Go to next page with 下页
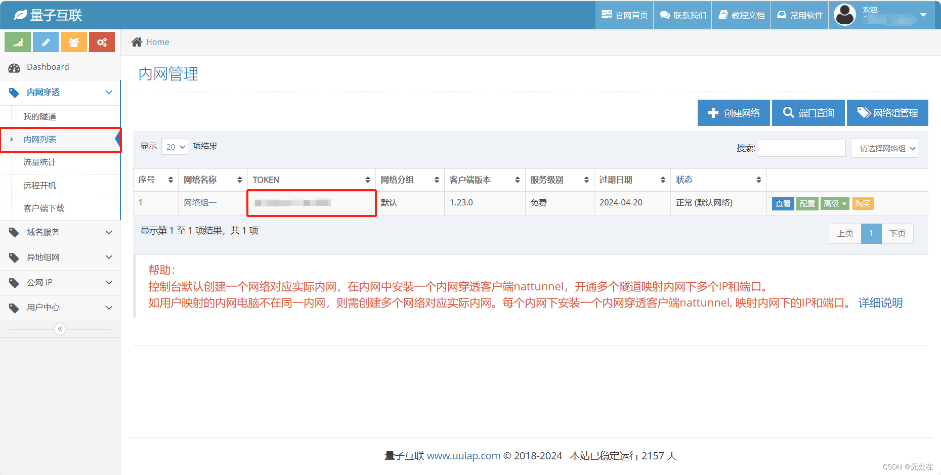The height and width of the screenshot is (475, 941). point(897,234)
